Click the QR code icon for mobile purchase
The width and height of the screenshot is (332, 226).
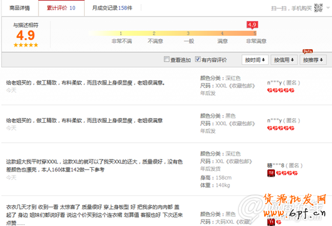click(x=318, y=8)
